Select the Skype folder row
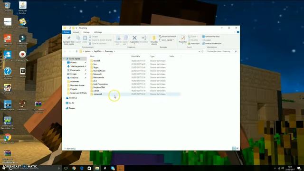Viewport: 304px width, 171px height. (x=135, y=67)
